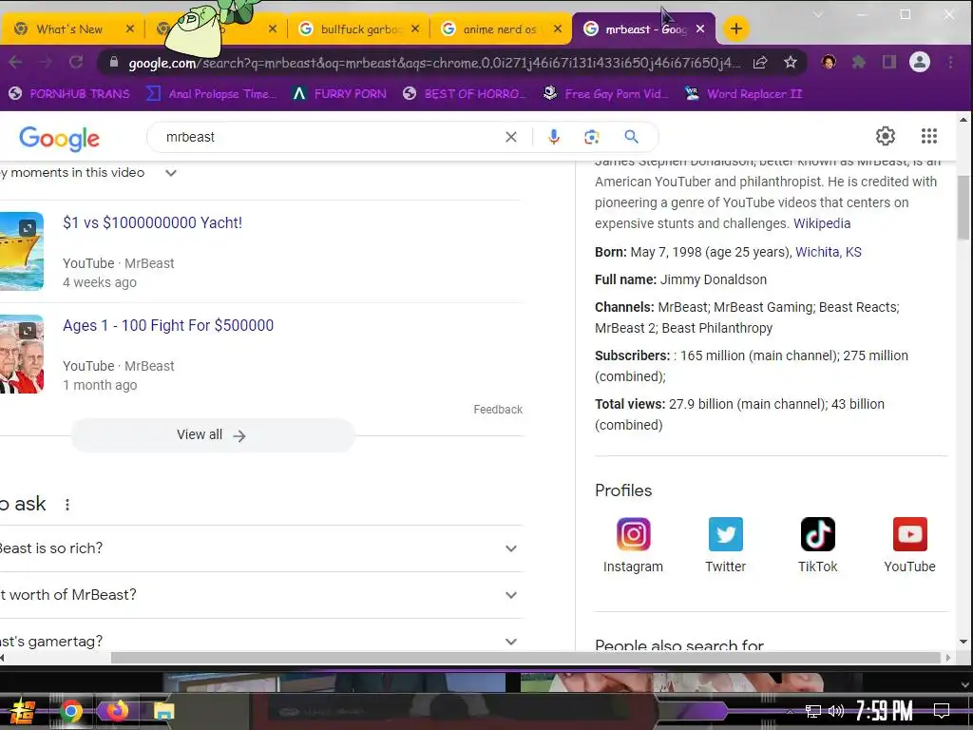Open MrBeast's YouTube profile

[909, 545]
